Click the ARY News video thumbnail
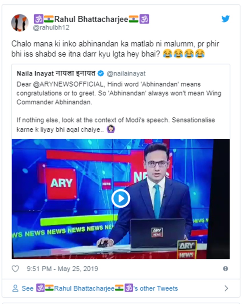The width and height of the screenshot is (243, 304). [x=121, y=199]
